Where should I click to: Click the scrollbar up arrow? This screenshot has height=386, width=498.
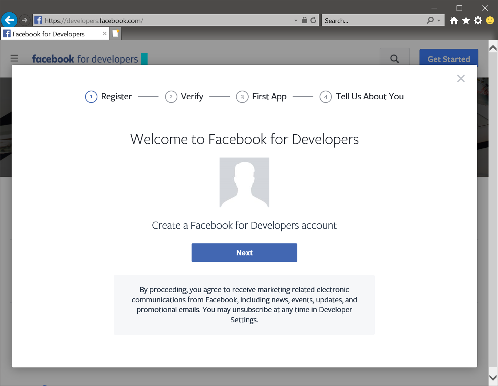[x=493, y=48]
